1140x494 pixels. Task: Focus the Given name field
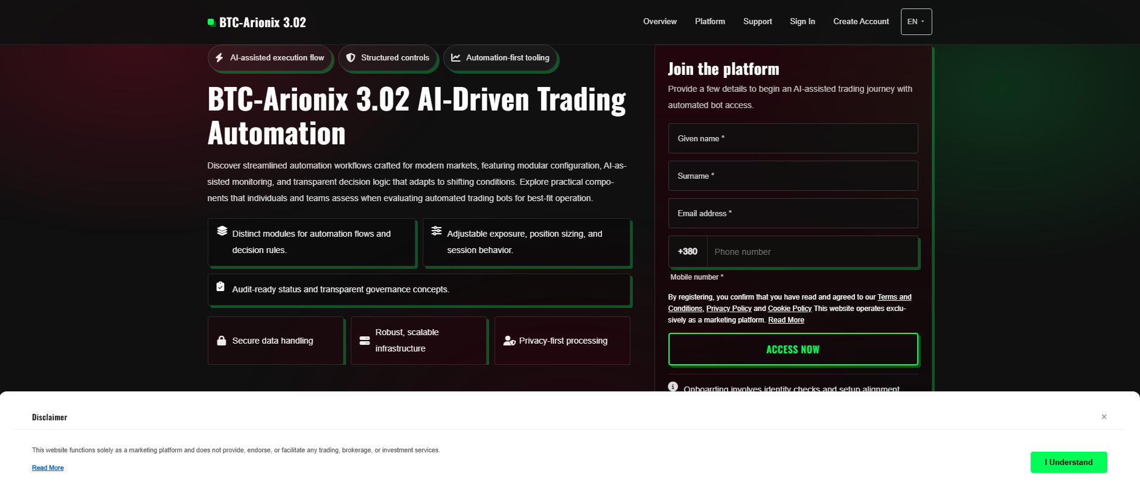click(793, 138)
